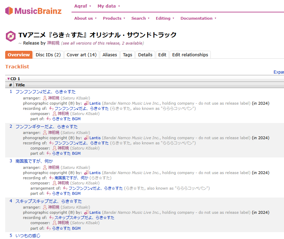Open the Search dropdown menu
The height and width of the screenshot is (239, 284).
coord(140,18)
